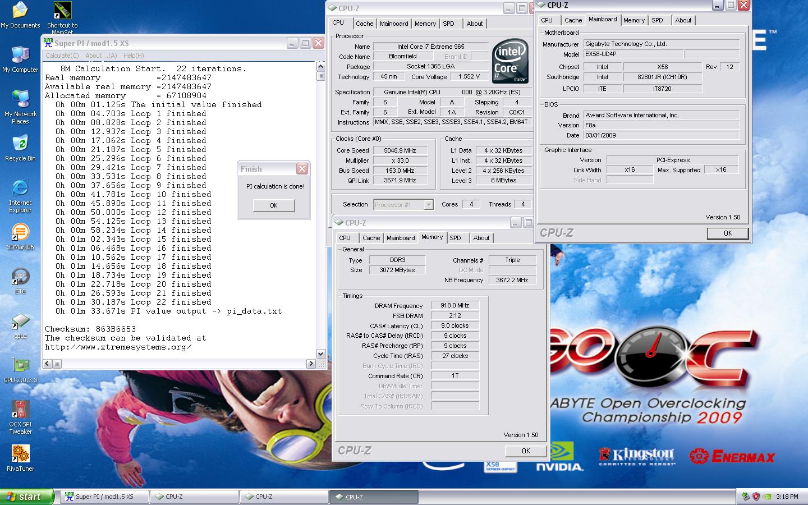This screenshot has height=505, width=808.
Task: Open the ET6 desktop shortcut
Action: point(20,281)
